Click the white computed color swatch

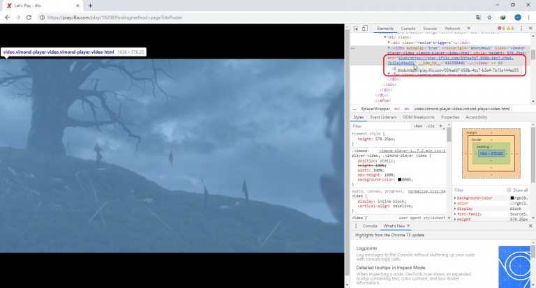[x=512, y=204]
